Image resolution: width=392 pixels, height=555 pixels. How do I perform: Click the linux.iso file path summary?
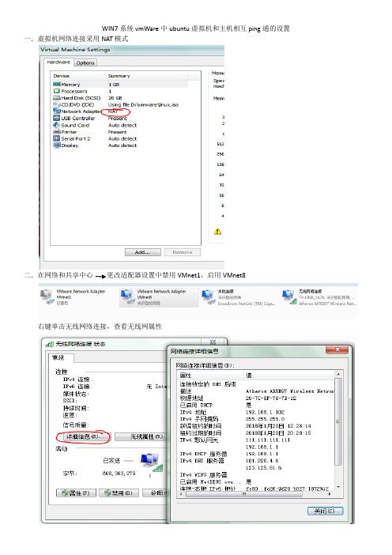[x=143, y=105]
